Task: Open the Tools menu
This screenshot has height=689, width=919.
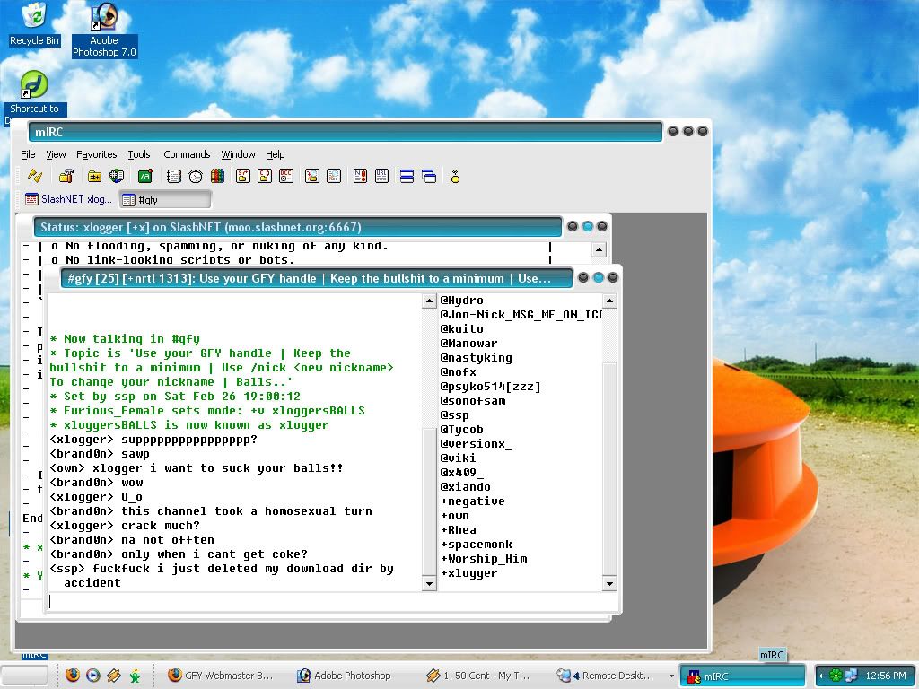Action: click(139, 154)
